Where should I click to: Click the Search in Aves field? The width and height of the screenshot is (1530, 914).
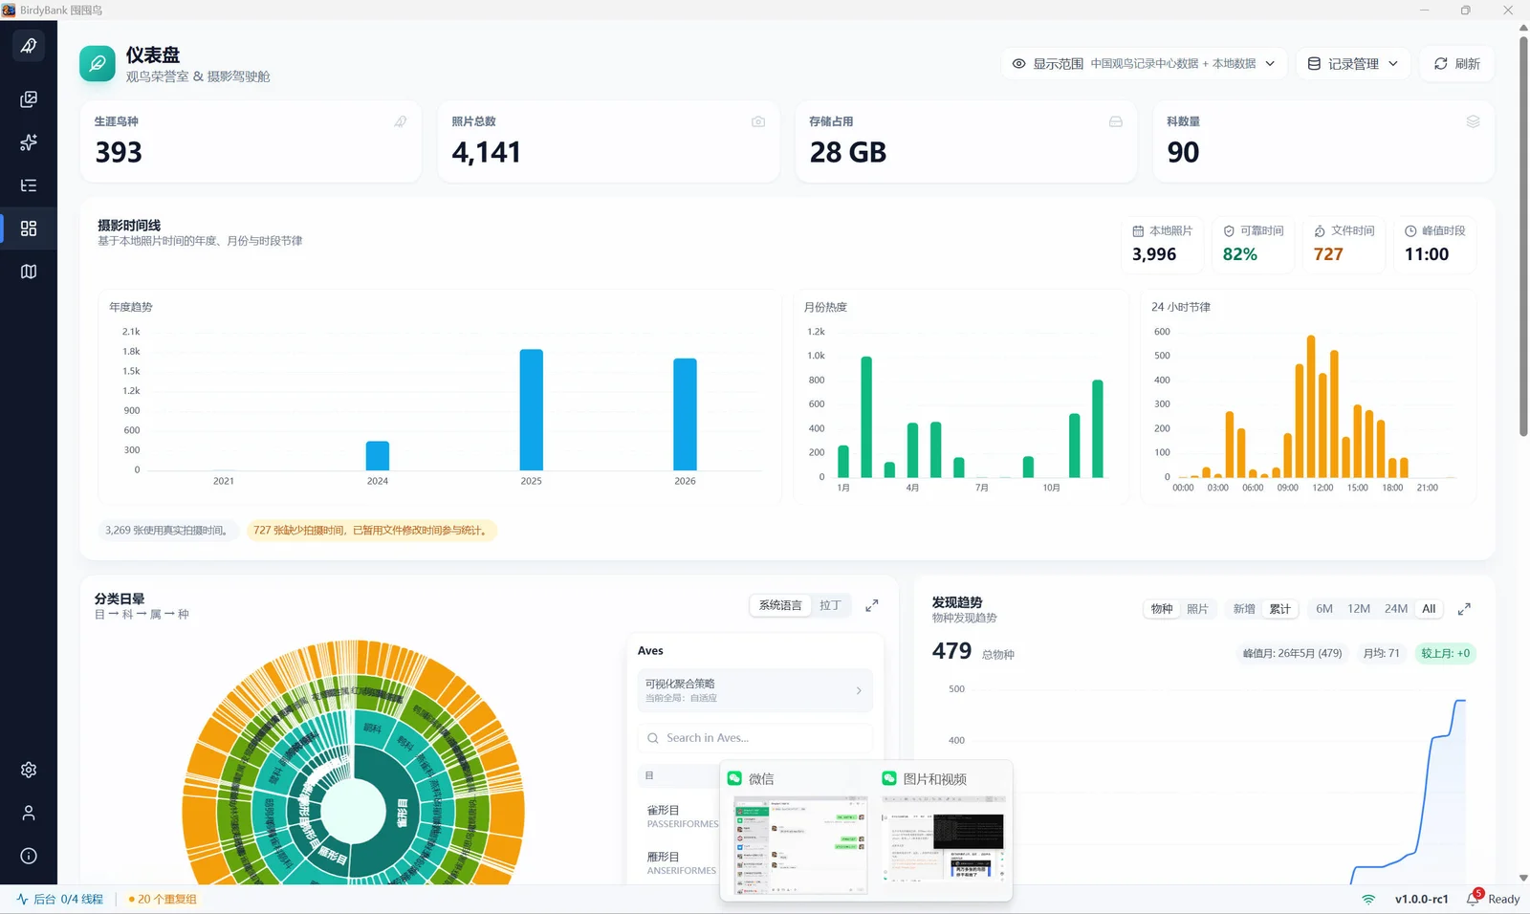coord(754,738)
